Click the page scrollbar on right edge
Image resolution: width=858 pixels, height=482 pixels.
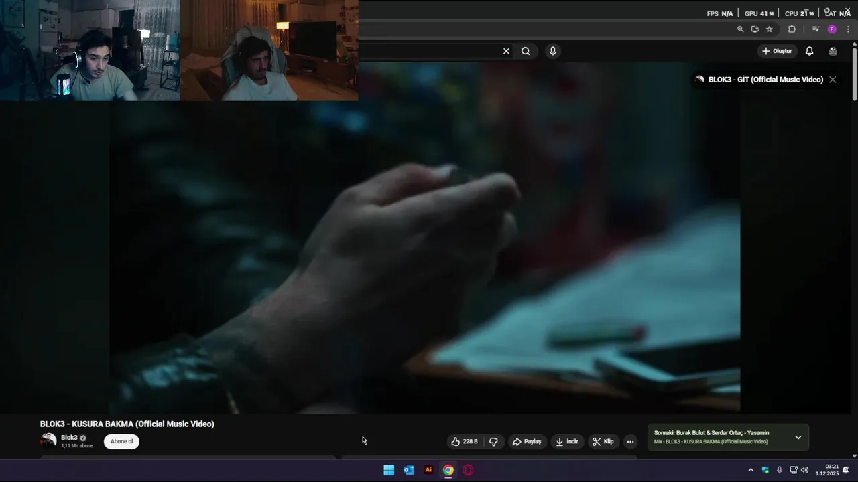click(854, 74)
